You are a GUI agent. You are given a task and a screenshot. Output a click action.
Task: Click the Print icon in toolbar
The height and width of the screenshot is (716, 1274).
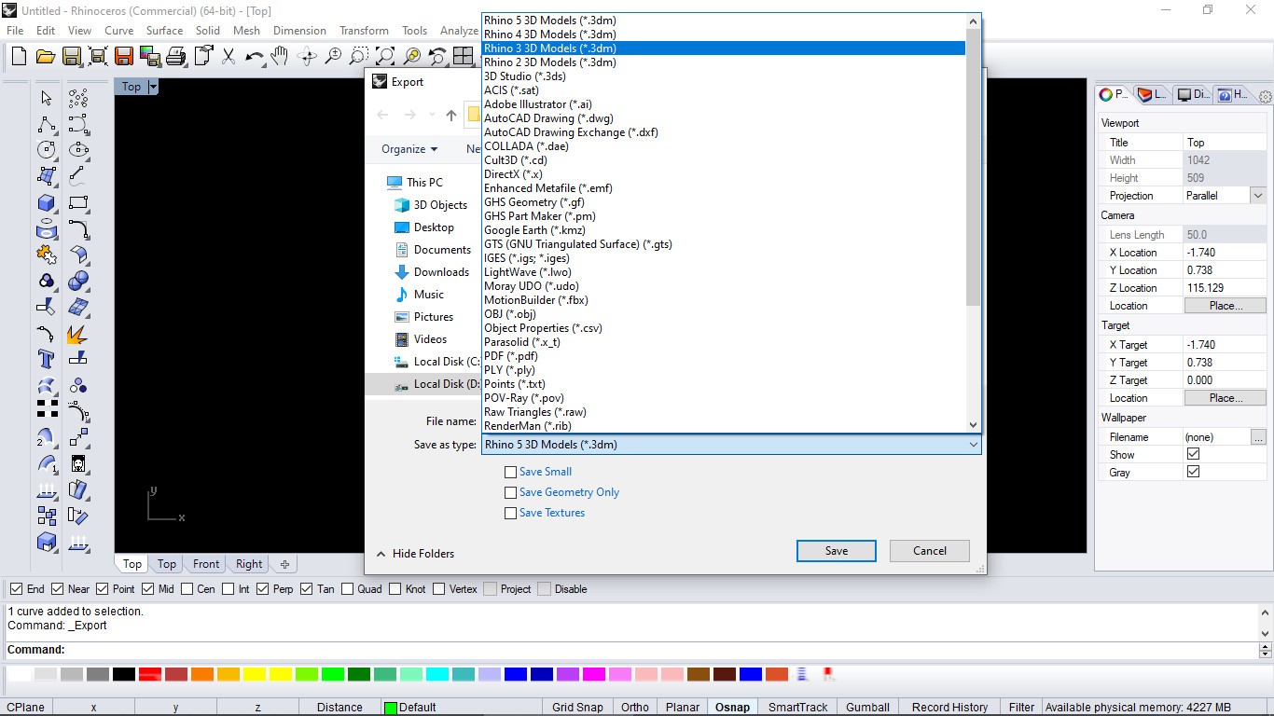tap(175, 57)
